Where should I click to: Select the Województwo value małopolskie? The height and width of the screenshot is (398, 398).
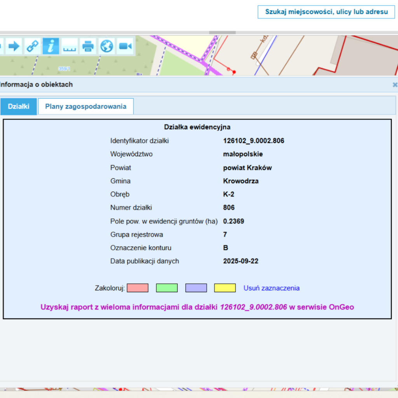pyautogui.click(x=243, y=154)
